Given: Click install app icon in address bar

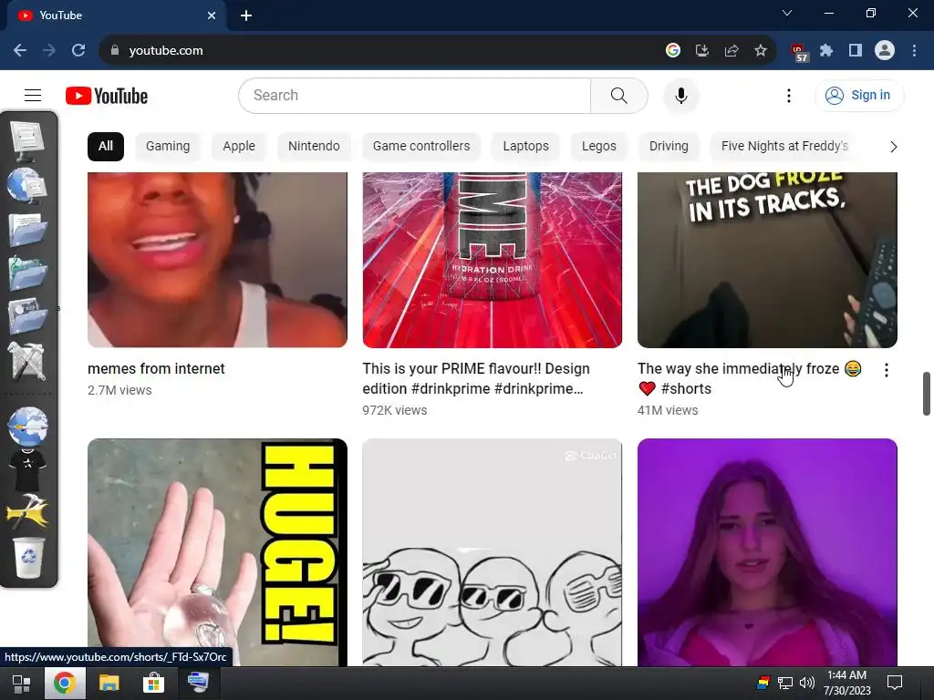Looking at the screenshot, I should (x=702, y=51).
